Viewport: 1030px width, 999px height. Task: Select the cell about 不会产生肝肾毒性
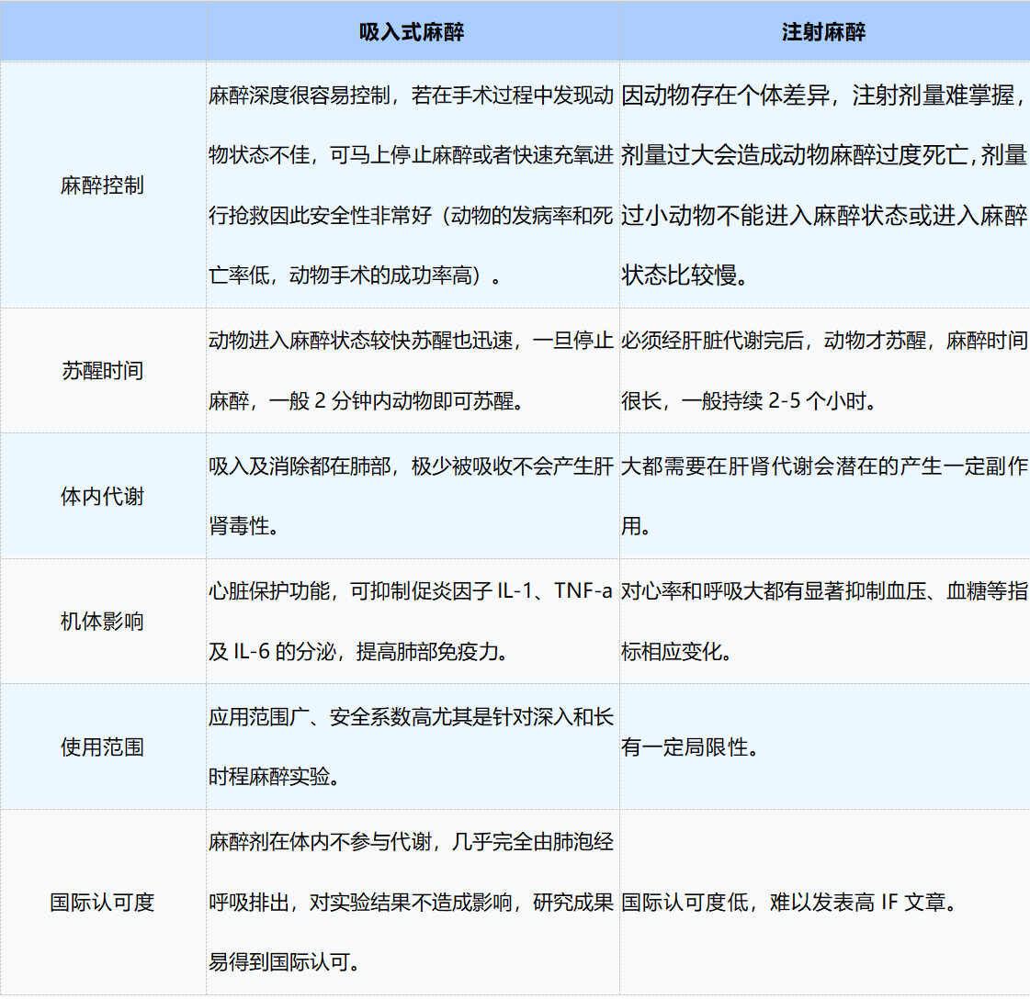[411, 496]
